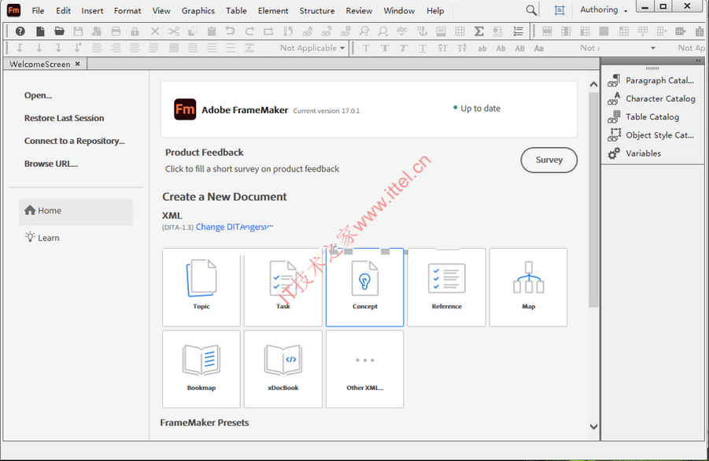Open the Element menu

coord(273,10)
